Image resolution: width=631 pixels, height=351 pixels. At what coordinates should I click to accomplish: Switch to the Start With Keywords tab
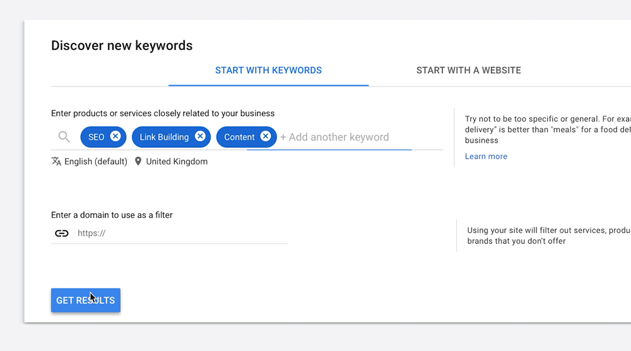268,70
